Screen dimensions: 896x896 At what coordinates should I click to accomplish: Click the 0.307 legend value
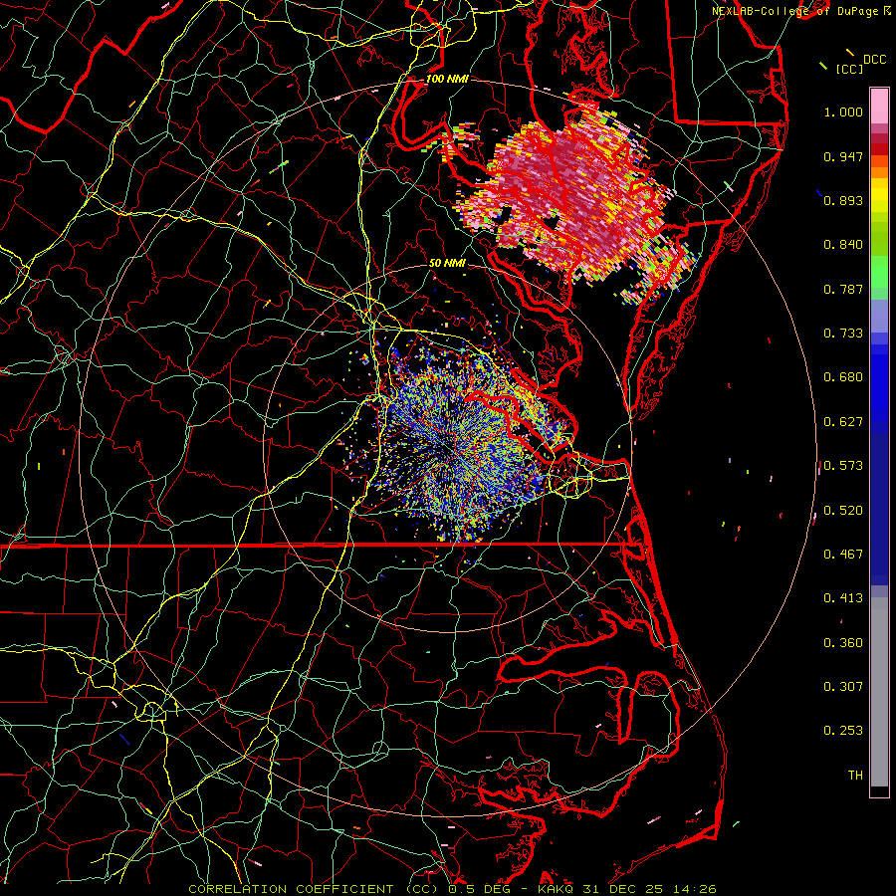coord(843,687)
